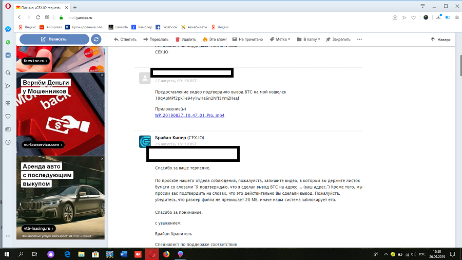Open Авиабилеты bookmark
The height and width of the screenshot is (260, 462).
point(194,27)
